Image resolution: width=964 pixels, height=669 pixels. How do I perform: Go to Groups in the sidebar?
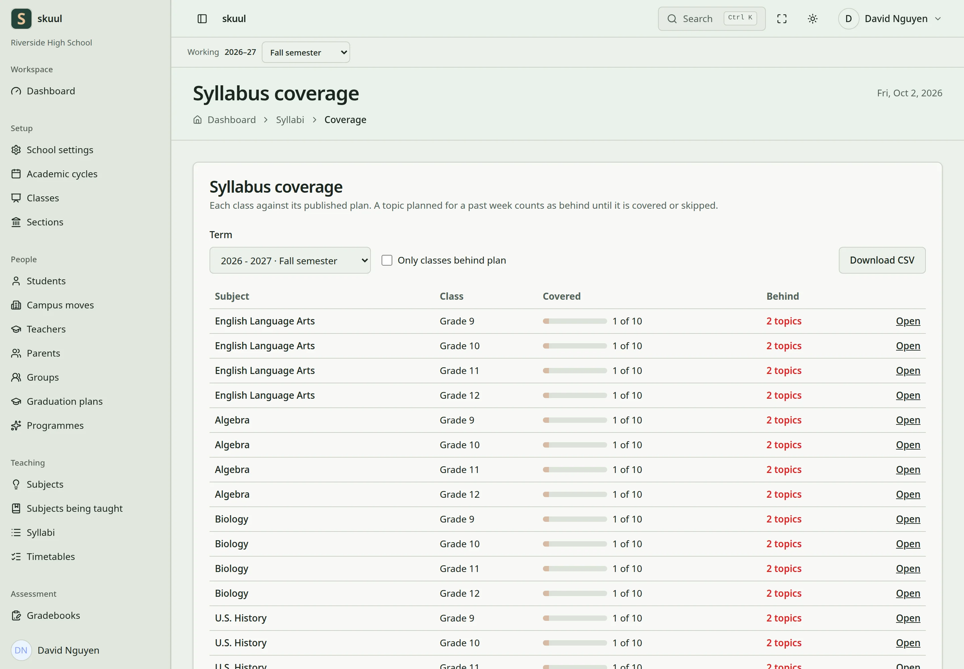pyautogui.click(x=43, y=377)
